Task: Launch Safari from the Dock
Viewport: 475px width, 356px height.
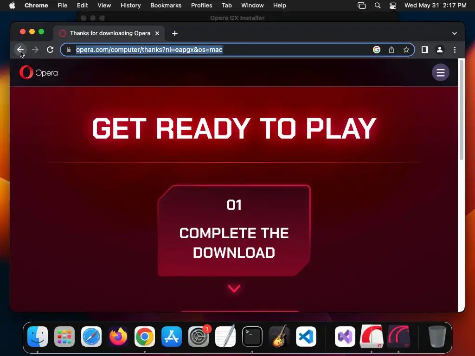Action: pos(91,337)
